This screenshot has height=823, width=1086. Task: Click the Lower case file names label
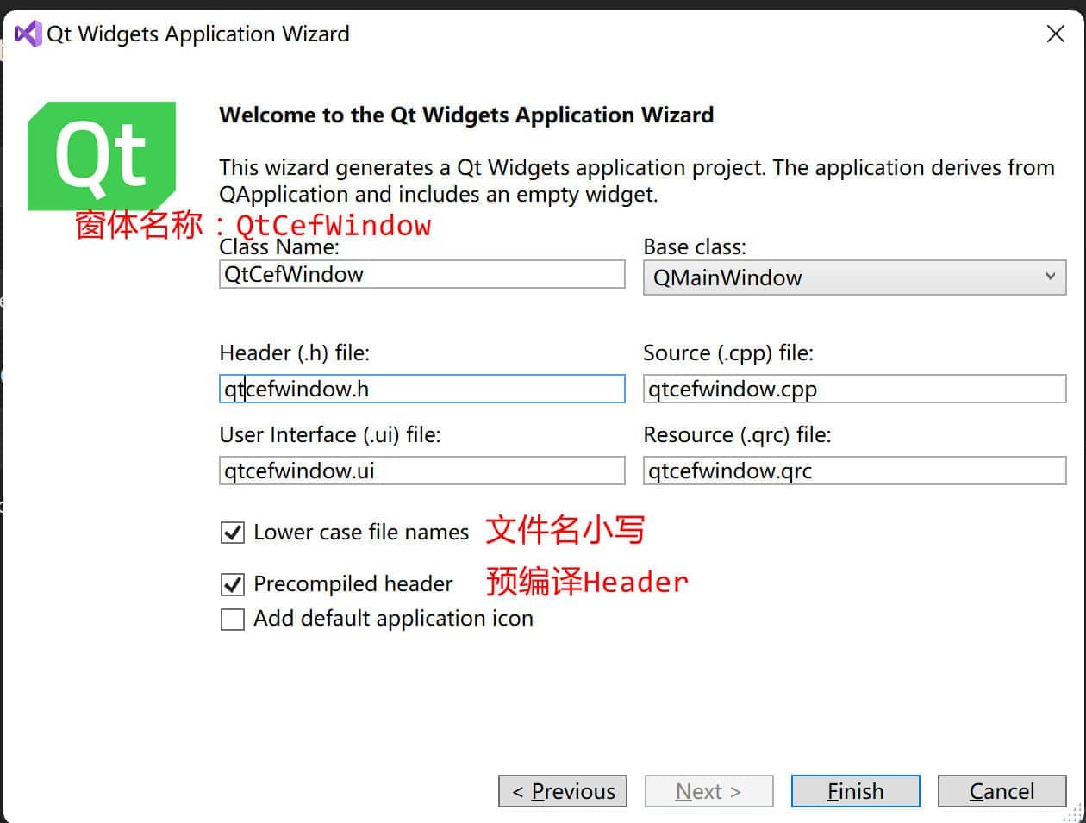pos(361,533)
